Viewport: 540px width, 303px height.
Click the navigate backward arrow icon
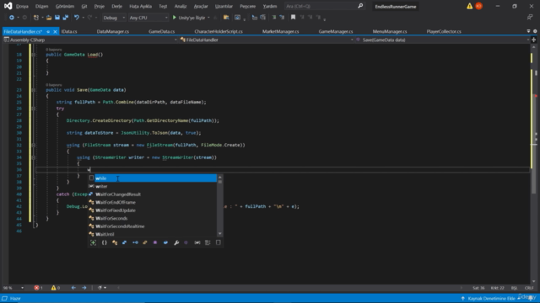tap(11, 18)
